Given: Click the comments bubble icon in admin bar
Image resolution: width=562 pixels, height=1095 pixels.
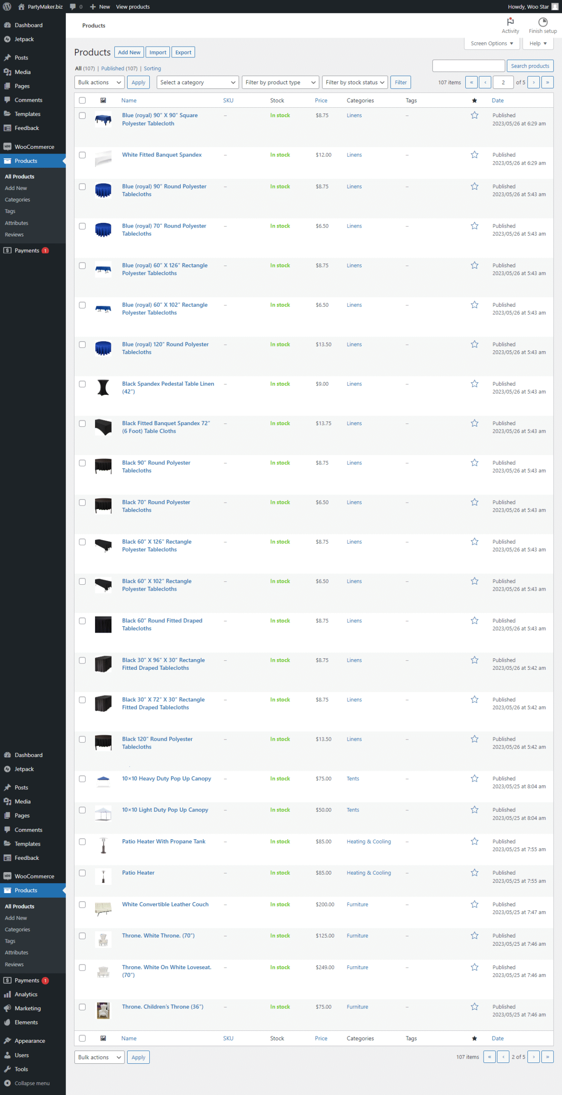Looking at the screenshot, I should pos(73,6).
